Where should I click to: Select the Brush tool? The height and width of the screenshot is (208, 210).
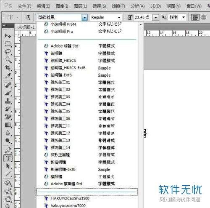coord(8,93)
